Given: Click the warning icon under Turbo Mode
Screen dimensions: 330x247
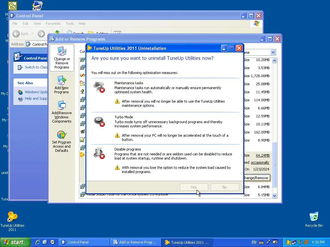Looking at the screenshot, I should click(x=117, y=135).
